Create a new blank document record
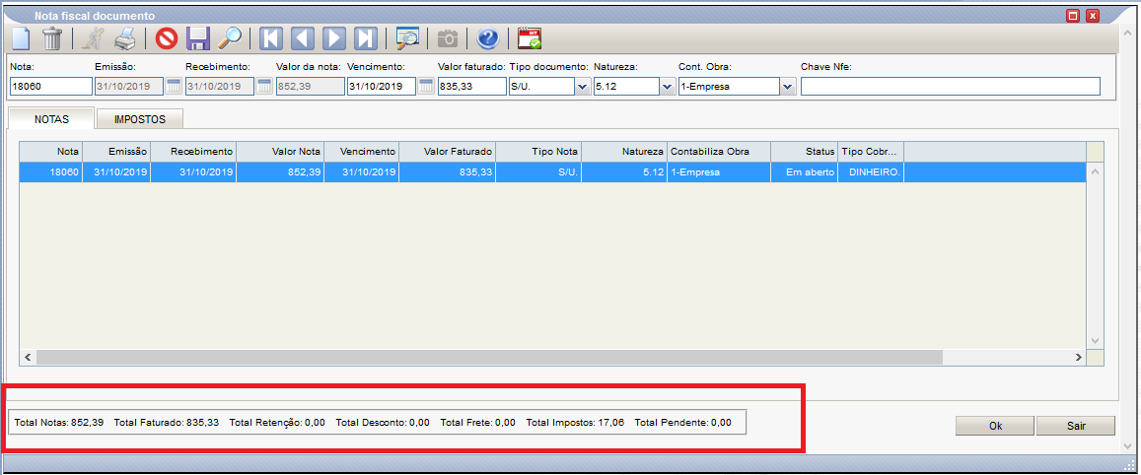Viewport: 1141px width, 475px height. 21,37
